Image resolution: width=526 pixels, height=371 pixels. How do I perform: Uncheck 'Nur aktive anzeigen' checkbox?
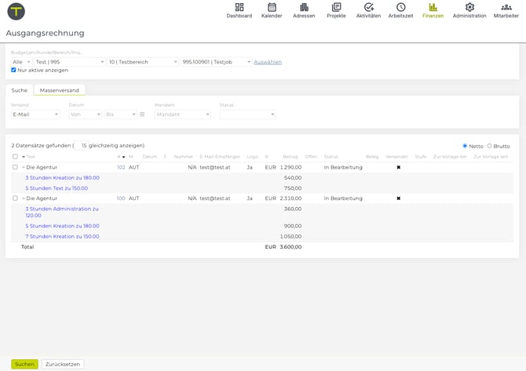click(x=13, y=70)
